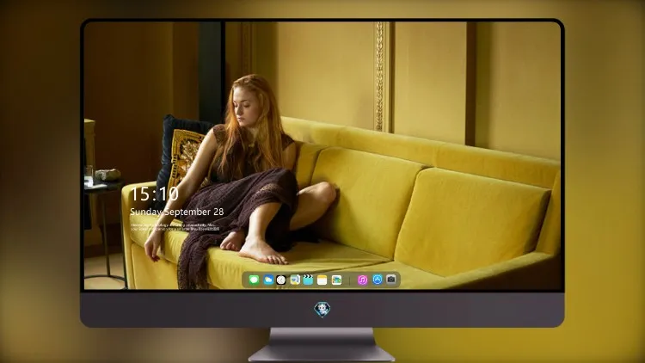Open the yellow Notes app in dock

(x=322, y=280)
